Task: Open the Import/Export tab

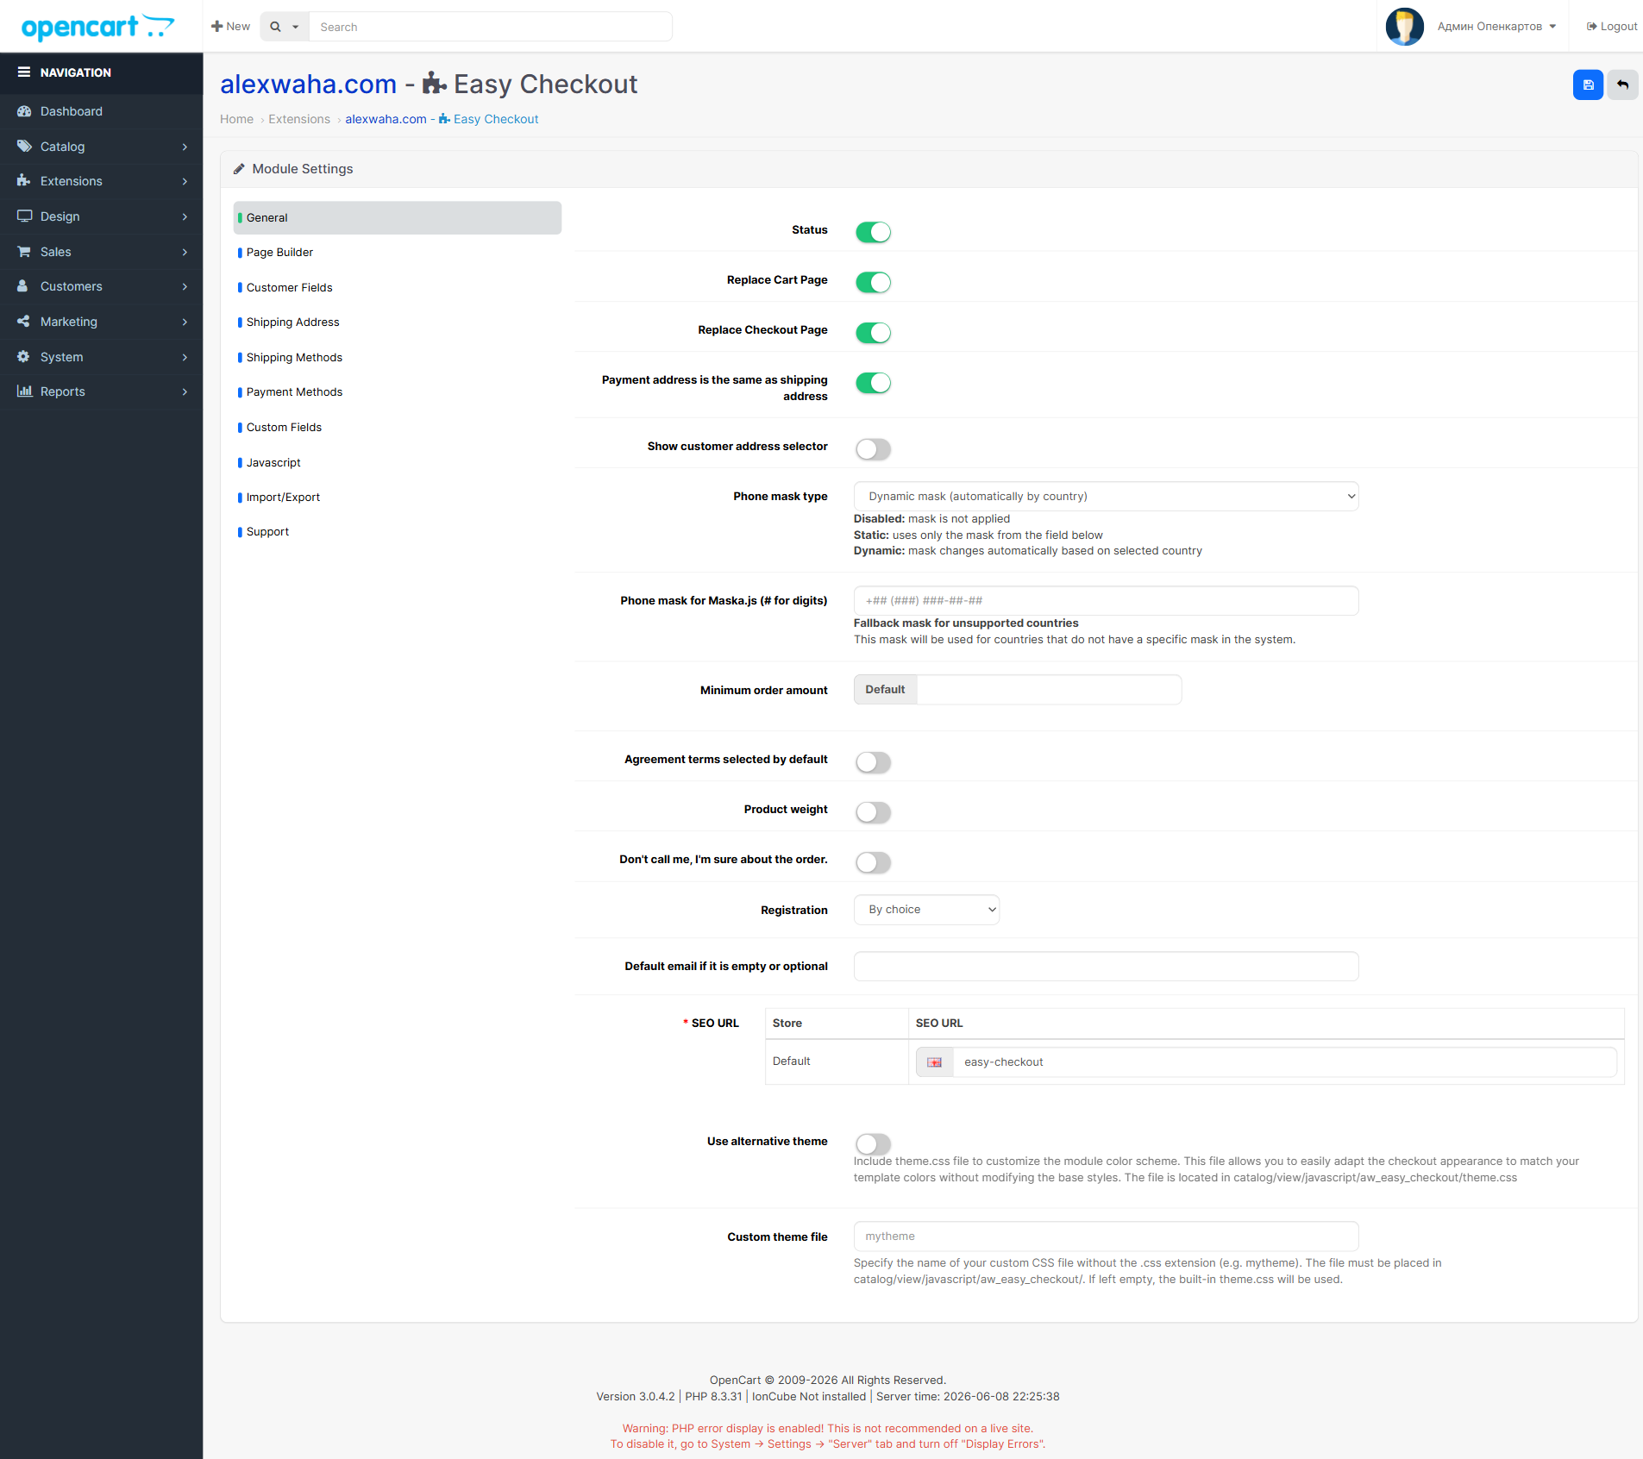Action: (x=397, y=497)
